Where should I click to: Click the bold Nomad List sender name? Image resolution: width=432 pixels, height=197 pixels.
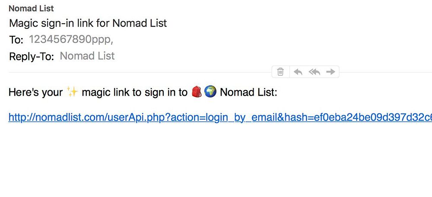pos(31,9)
